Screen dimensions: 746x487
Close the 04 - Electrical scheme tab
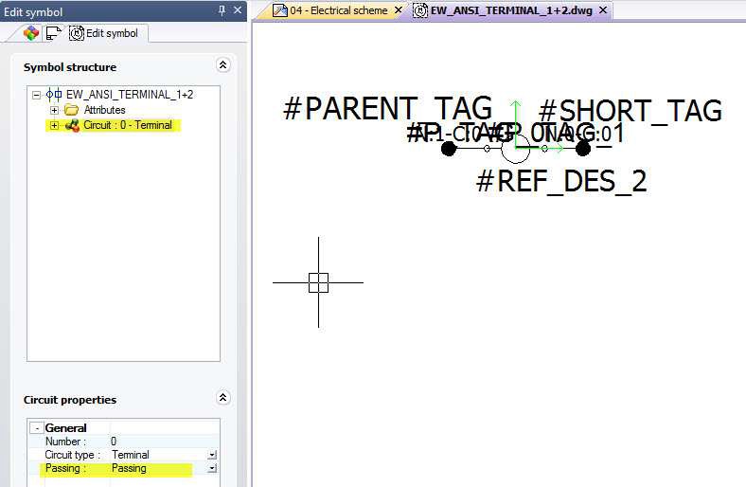[x=398, y=10]
